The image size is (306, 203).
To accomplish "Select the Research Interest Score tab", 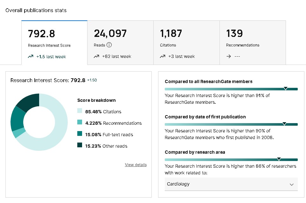I will click(54, 43).
